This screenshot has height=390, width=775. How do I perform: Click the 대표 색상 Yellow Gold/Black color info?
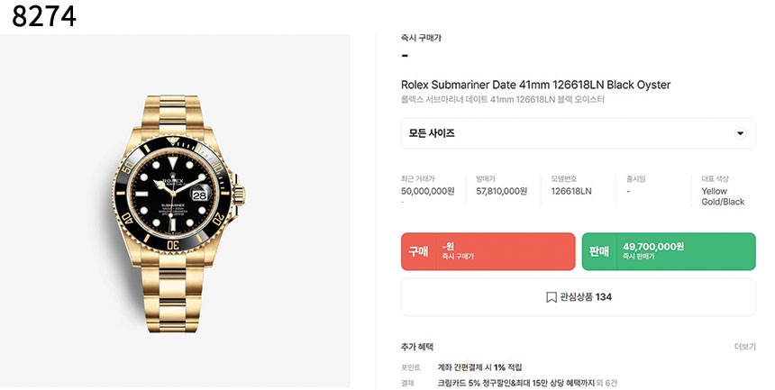pyautogui.click(x=723, y=196)
